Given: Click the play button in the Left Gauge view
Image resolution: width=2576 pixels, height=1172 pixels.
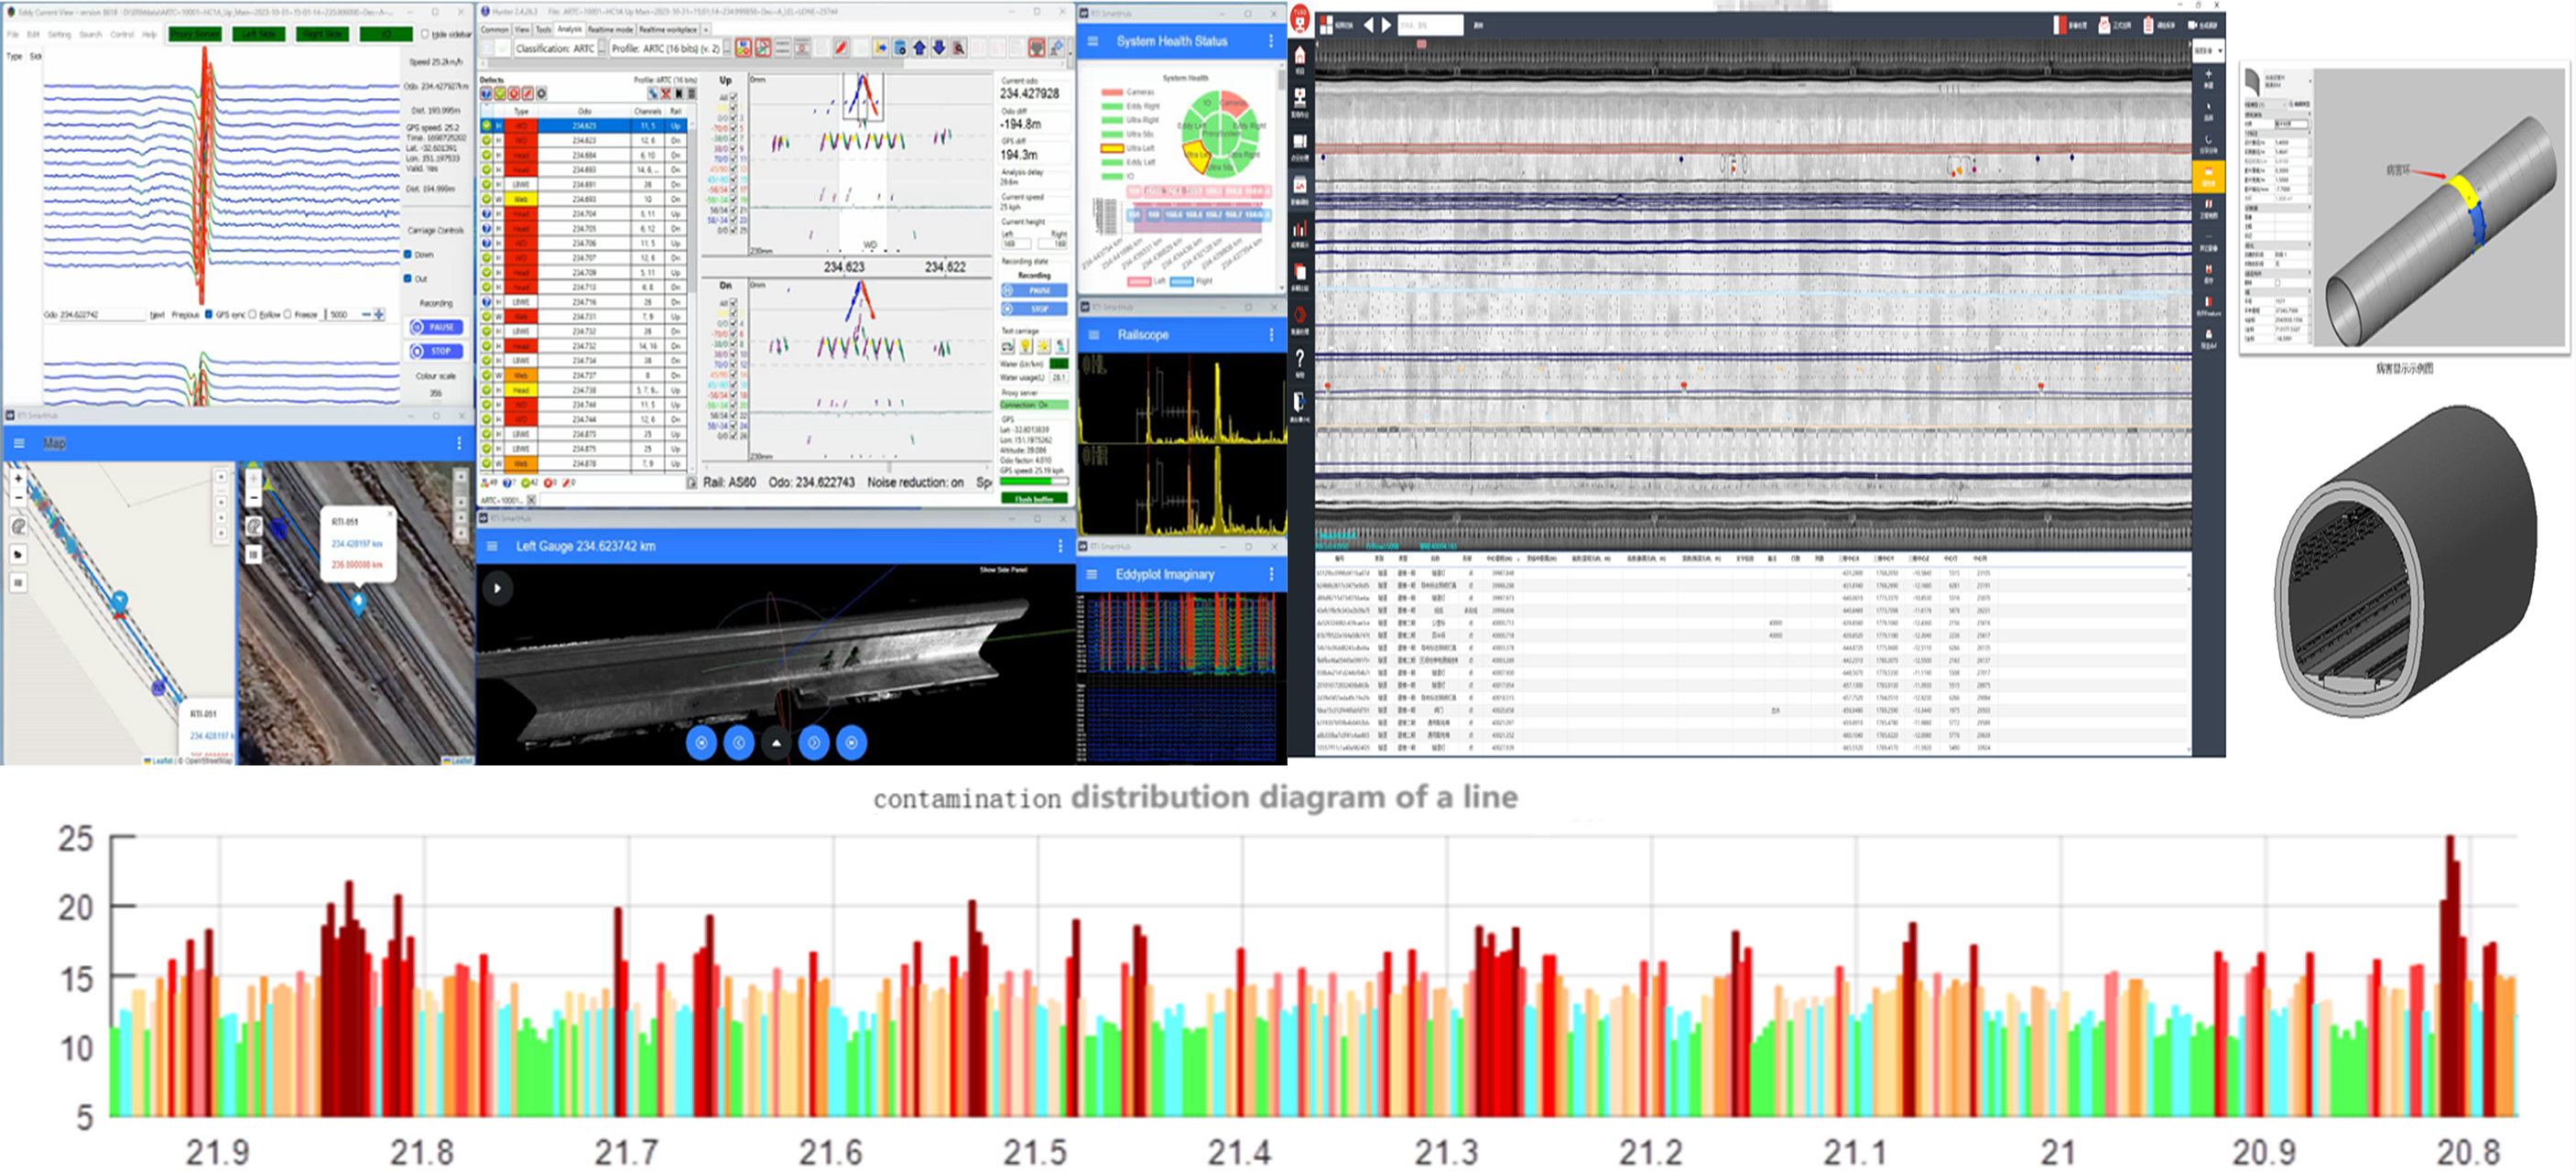Looking at the screenshot, I should (497, 588).
